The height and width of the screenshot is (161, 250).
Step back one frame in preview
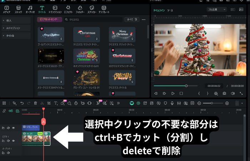pyautogui.click(x=156, y=93)
